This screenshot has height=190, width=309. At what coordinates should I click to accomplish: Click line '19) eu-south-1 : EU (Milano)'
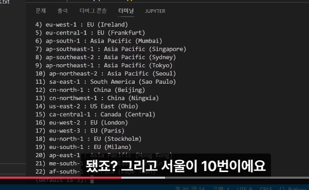coord(83,147)
